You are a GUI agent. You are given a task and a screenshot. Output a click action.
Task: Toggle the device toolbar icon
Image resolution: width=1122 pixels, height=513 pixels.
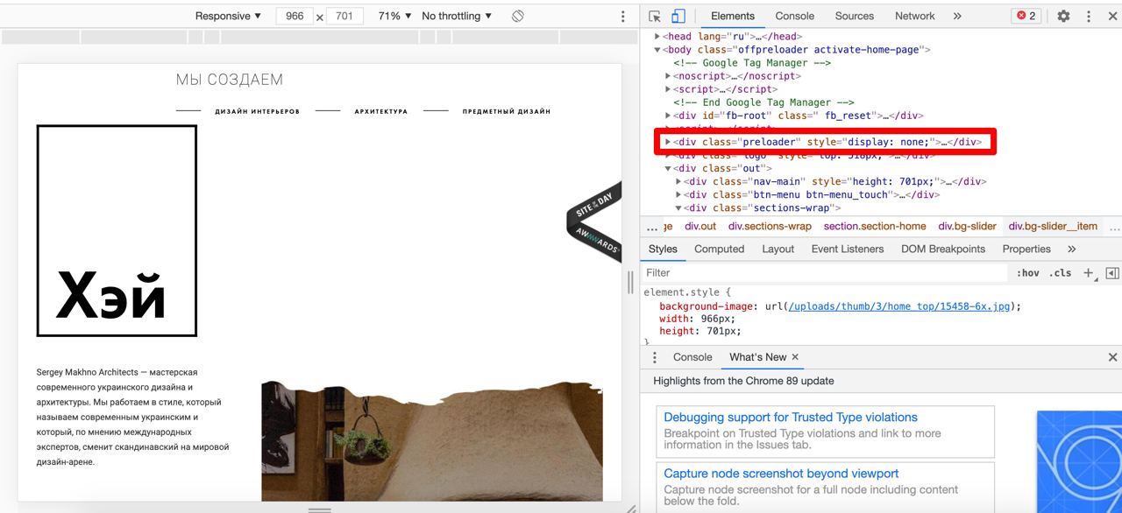coord(678,16)
